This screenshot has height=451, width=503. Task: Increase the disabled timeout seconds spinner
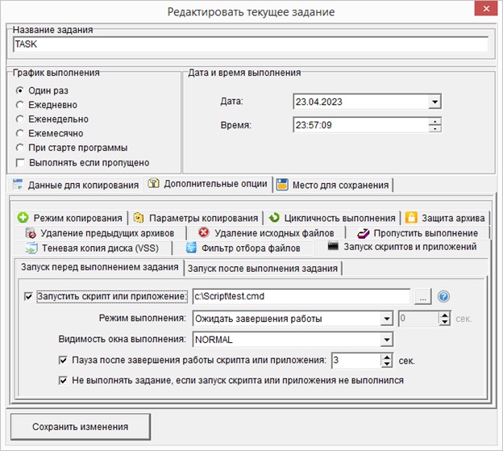click(x=445, y=315)
